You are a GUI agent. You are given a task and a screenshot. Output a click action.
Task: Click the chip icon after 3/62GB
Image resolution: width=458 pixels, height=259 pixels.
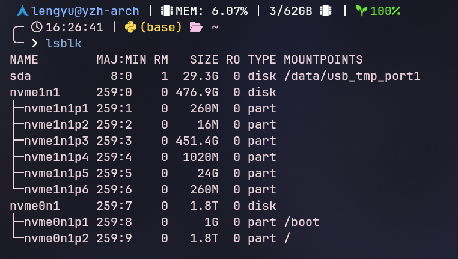326,11
